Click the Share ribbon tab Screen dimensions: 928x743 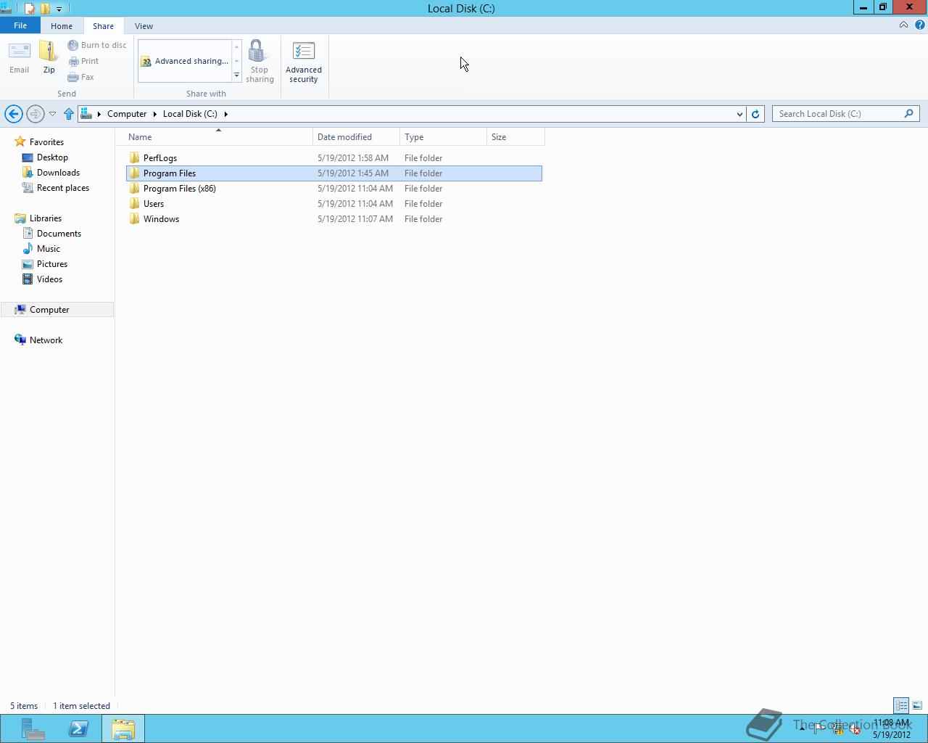(103, 26)
